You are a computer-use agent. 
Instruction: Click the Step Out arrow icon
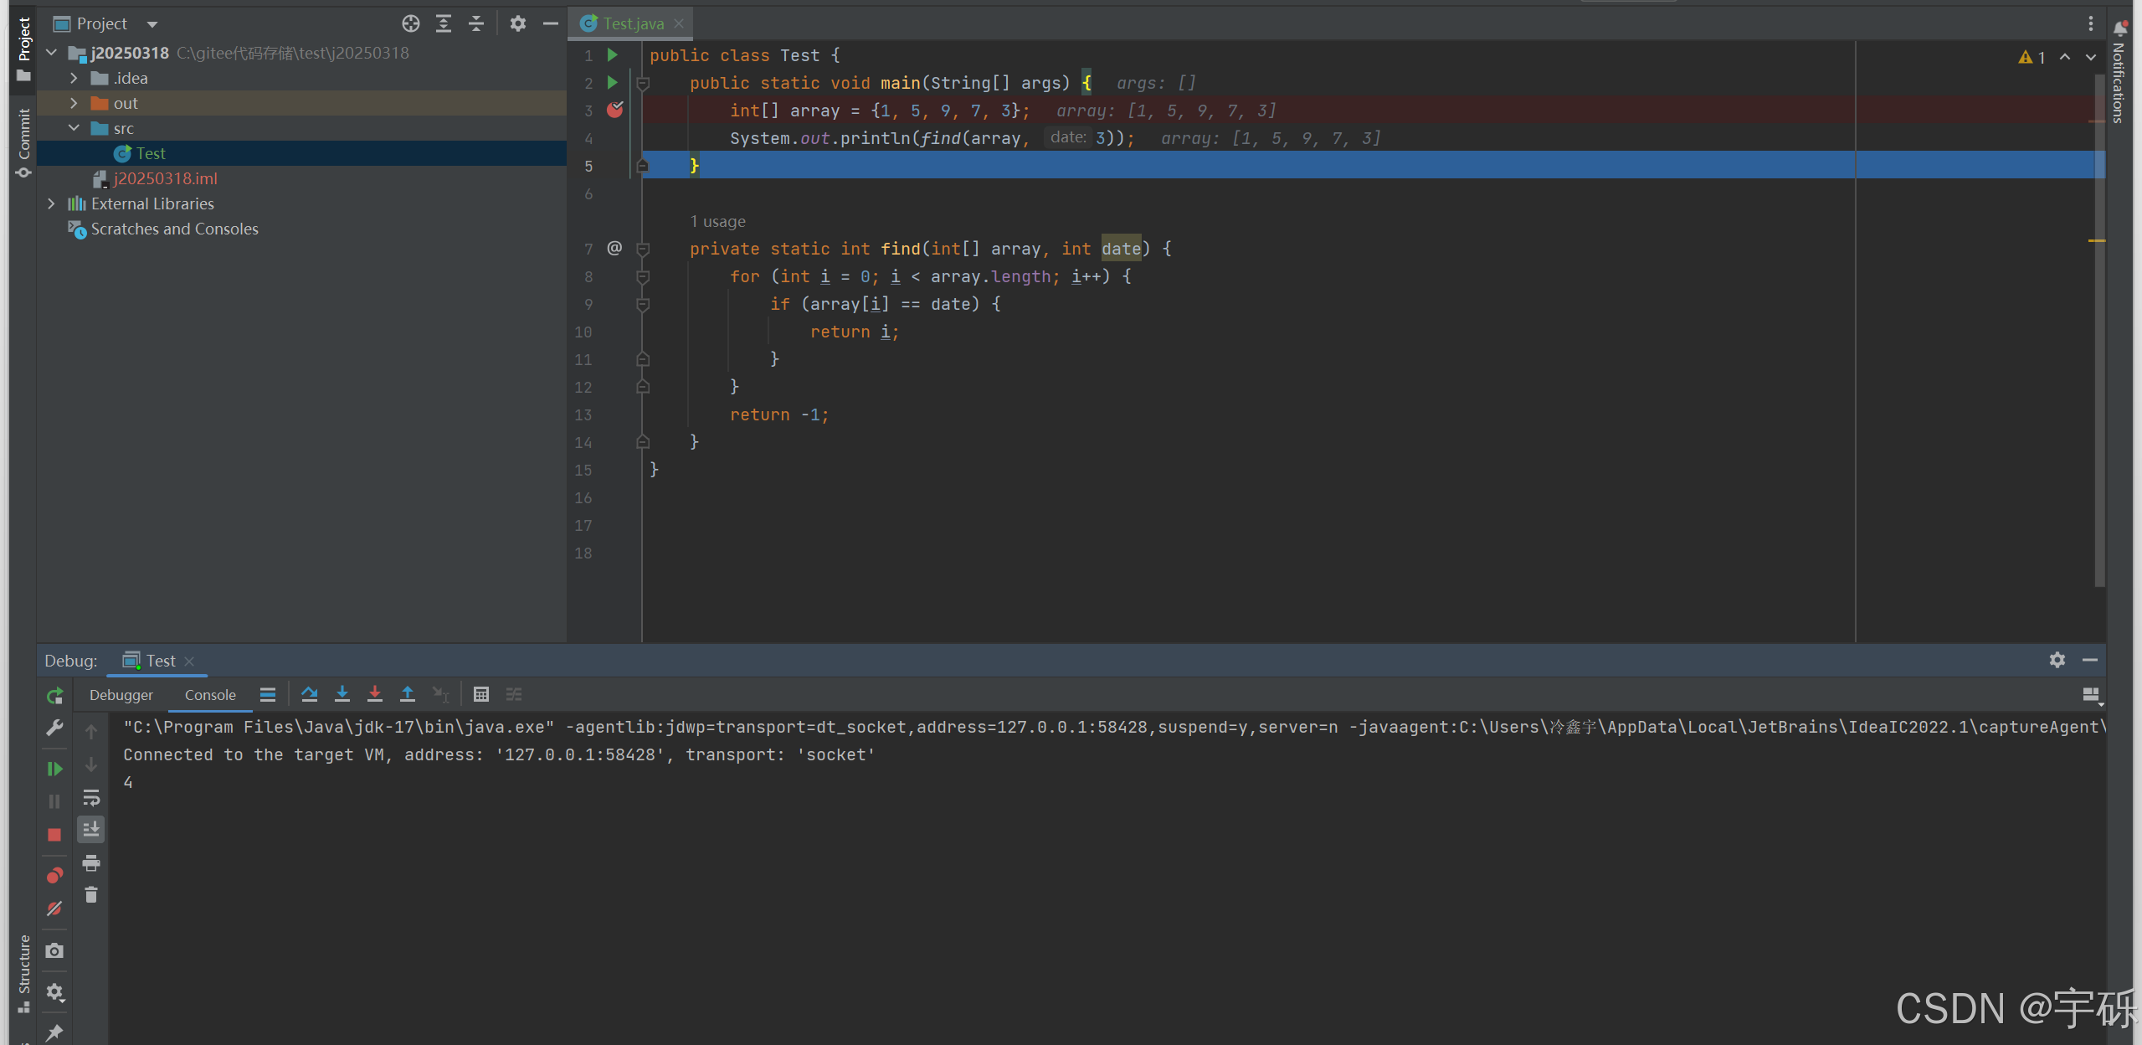tap(408, 694)
